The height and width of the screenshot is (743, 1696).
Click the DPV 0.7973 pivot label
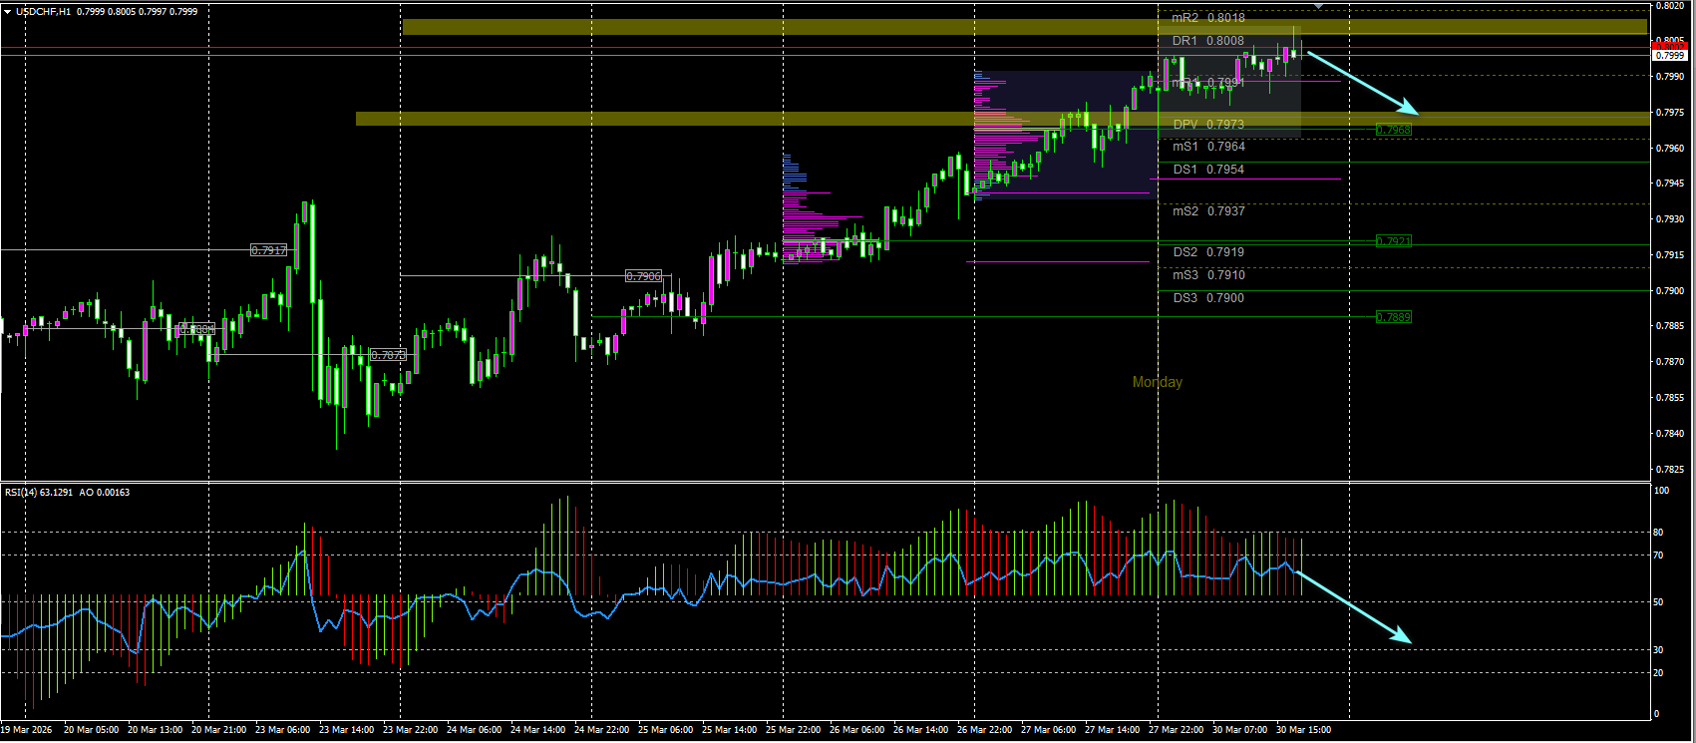[x=1208, y=125]
